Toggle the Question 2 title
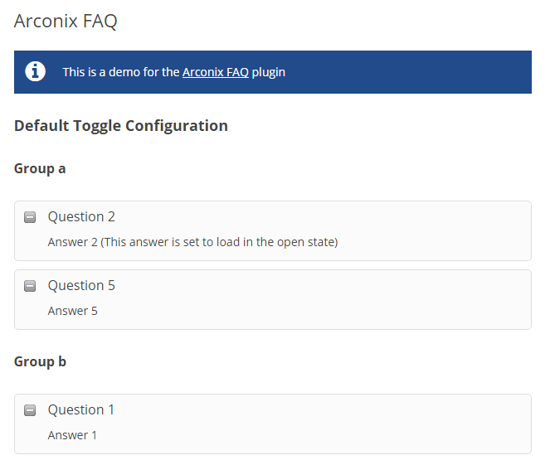Screen dimensions: 555x460 pos(81,217)
